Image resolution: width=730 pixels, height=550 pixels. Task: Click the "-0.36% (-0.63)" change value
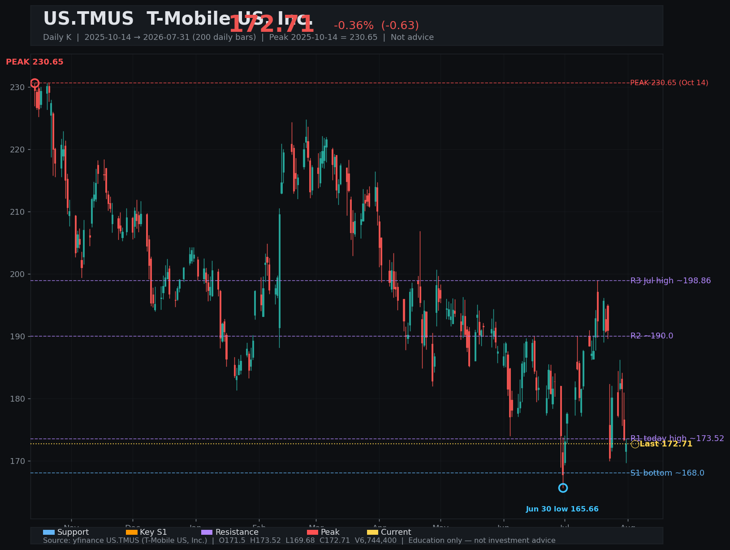coord(376,26)
